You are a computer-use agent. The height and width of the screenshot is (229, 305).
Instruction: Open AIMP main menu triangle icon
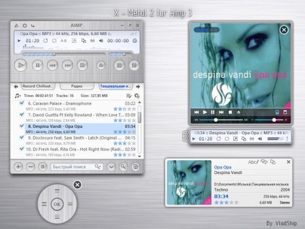pyautogui.click(x=17, y=25)
